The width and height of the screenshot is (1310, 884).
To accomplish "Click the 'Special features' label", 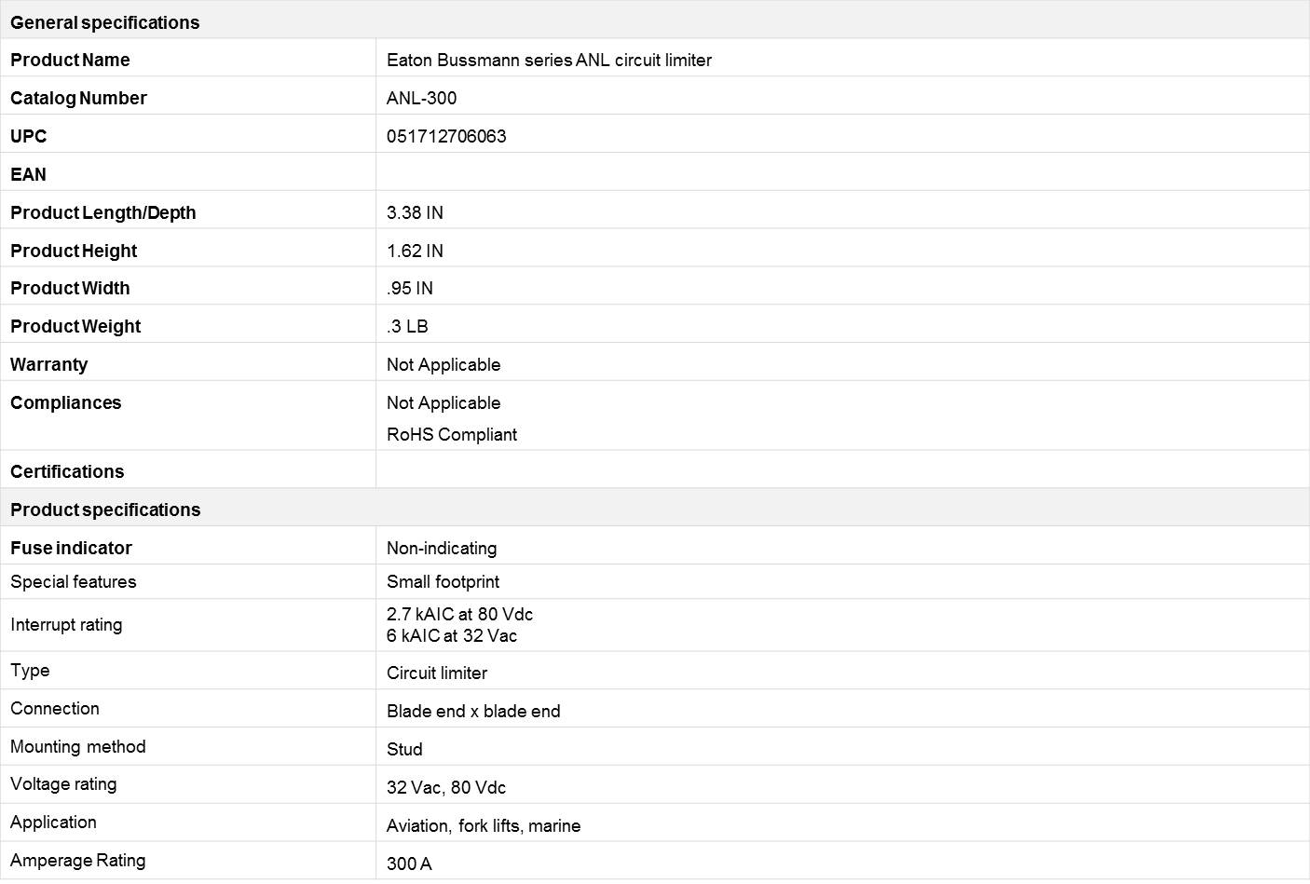I will [x=73, y=581].
